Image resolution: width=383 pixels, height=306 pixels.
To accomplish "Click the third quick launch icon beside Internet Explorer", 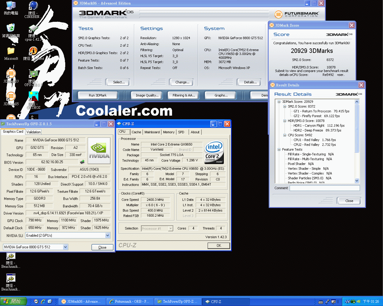I will coord(50,302).
